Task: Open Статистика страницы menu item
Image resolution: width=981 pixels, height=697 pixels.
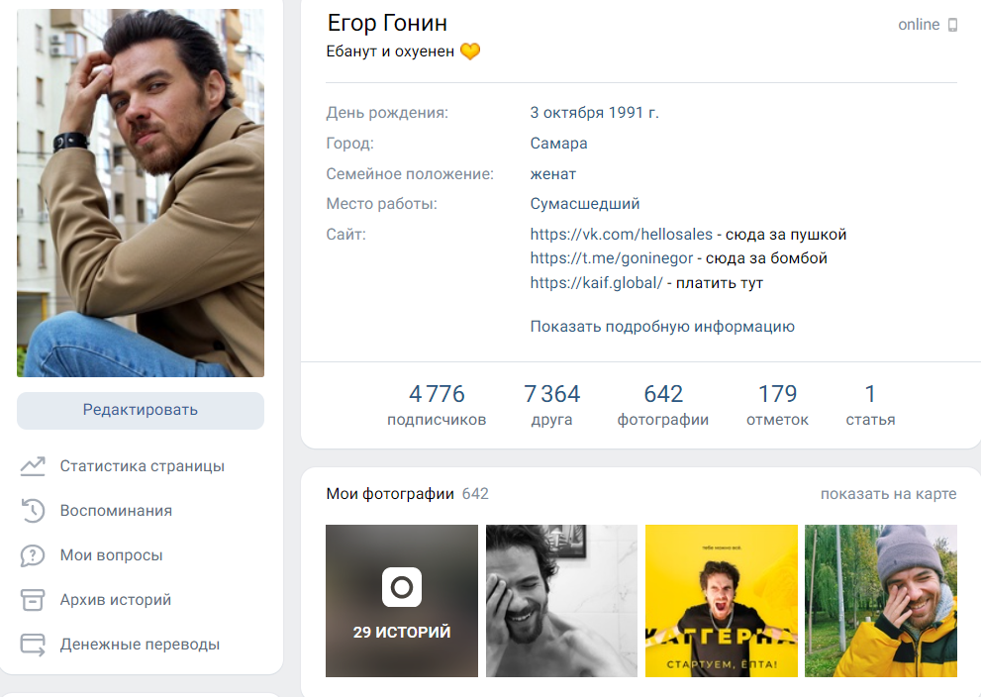Action: coord(142,466)
